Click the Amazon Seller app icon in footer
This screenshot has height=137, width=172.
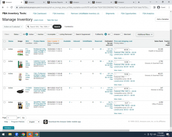coord(45,122)
